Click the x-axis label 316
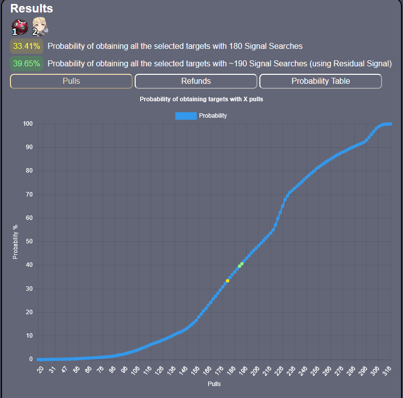 click(387, 371)
